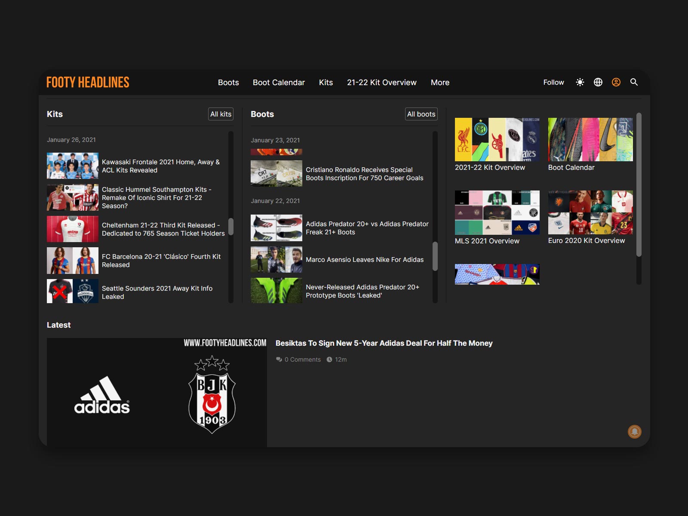
Task: Open the More navigation menu
Action: tap(440, 82)
